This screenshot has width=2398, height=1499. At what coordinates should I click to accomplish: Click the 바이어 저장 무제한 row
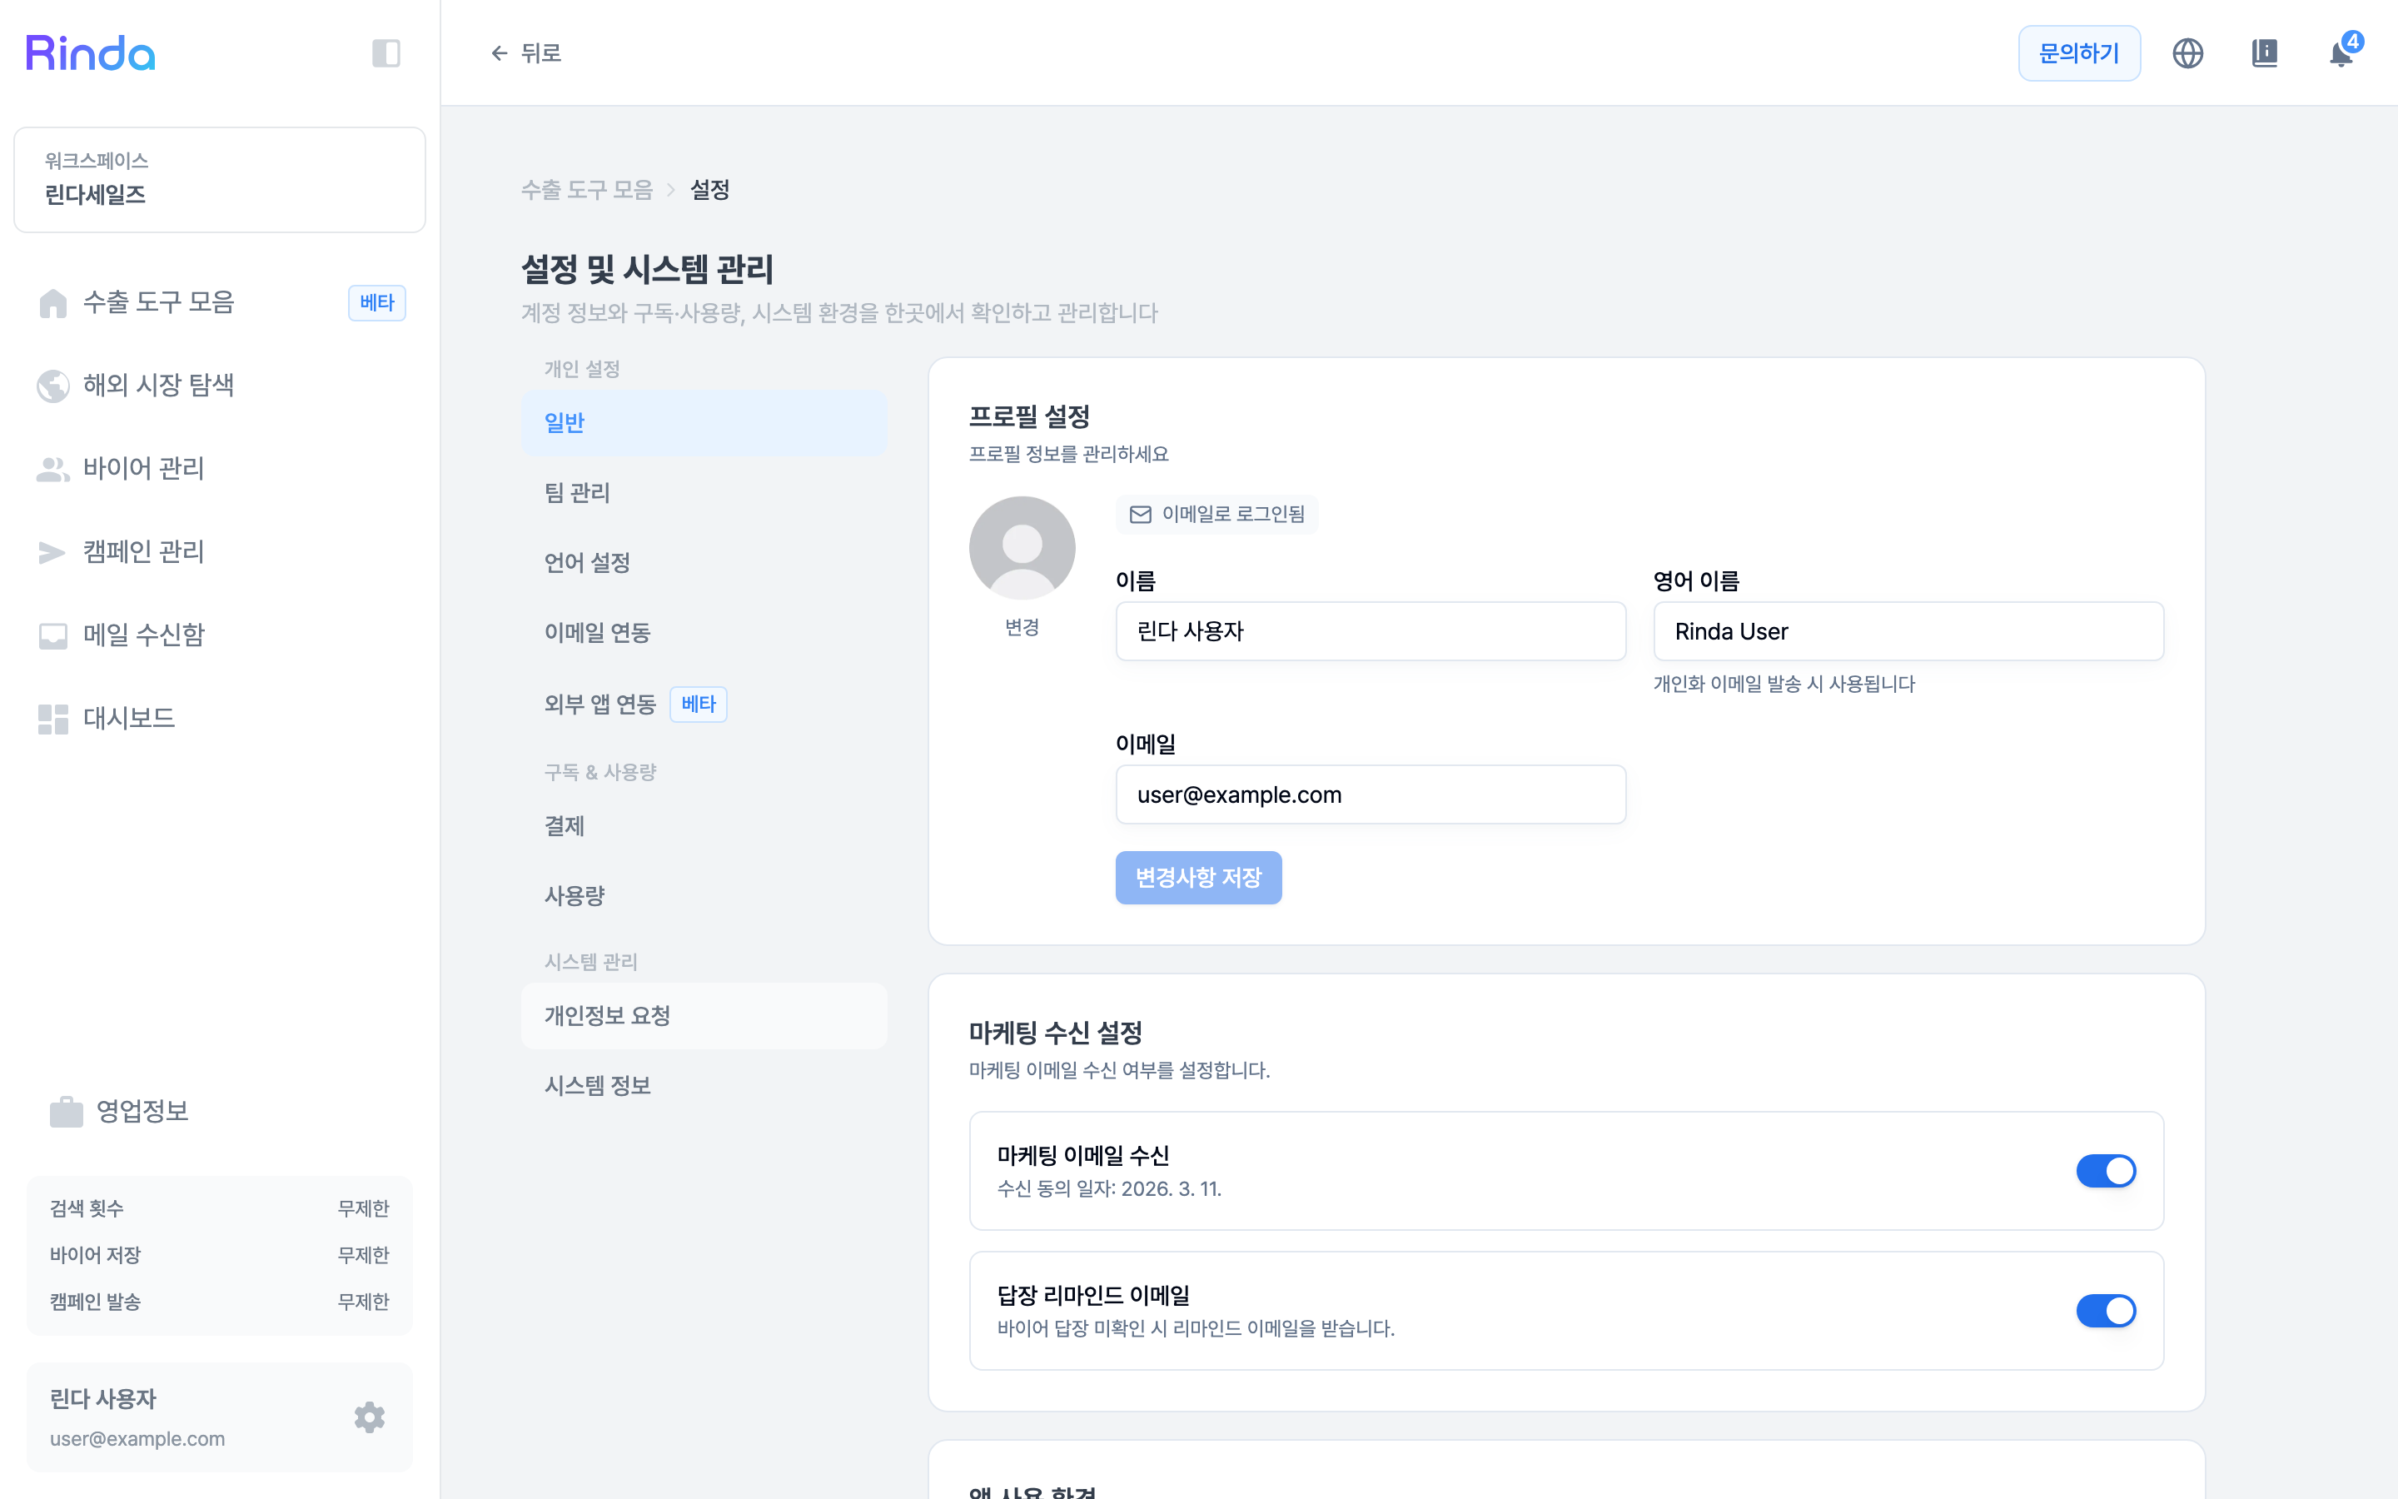click(x=219, y=1255)
